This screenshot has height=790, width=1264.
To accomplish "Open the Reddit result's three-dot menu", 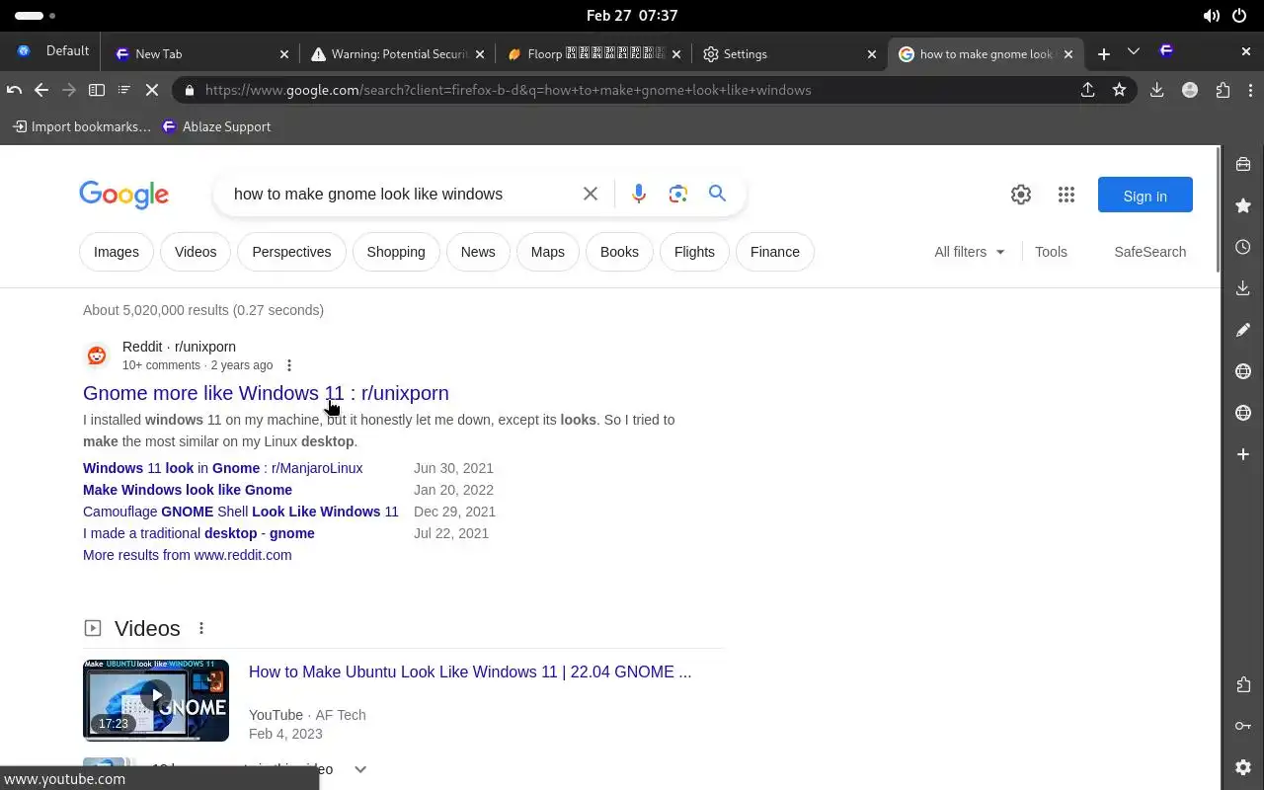I will click(289, 365).
